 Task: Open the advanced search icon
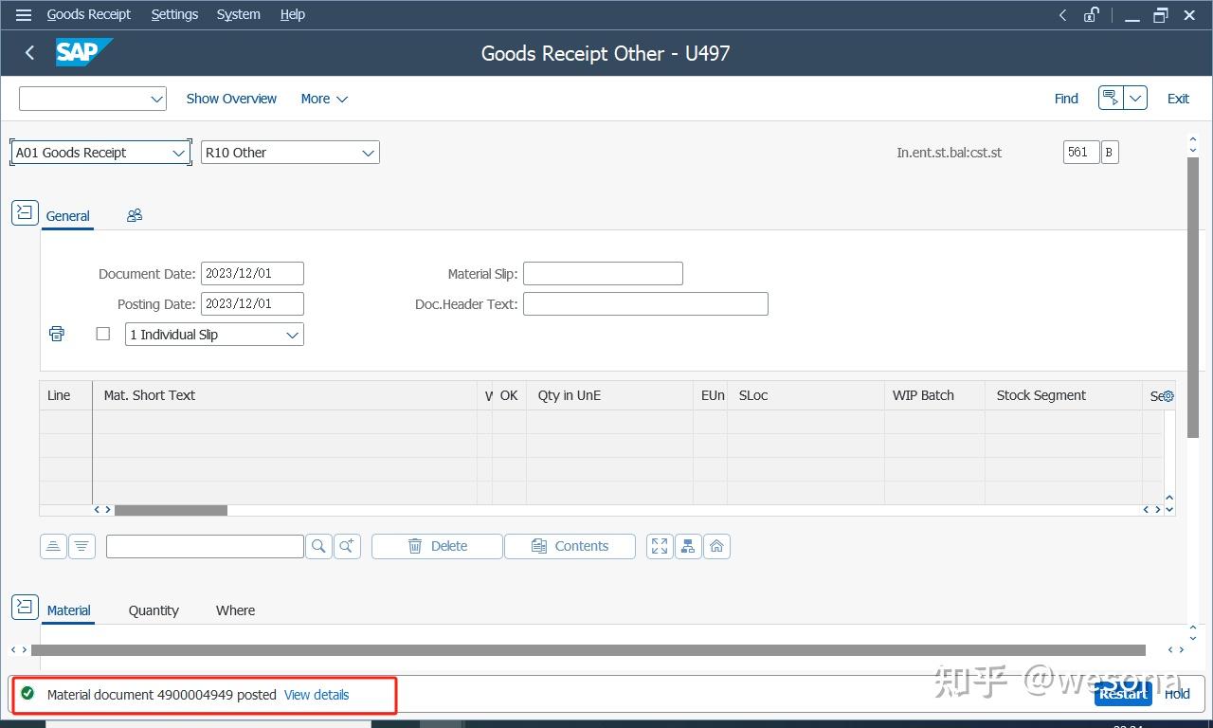click(345, 546)
